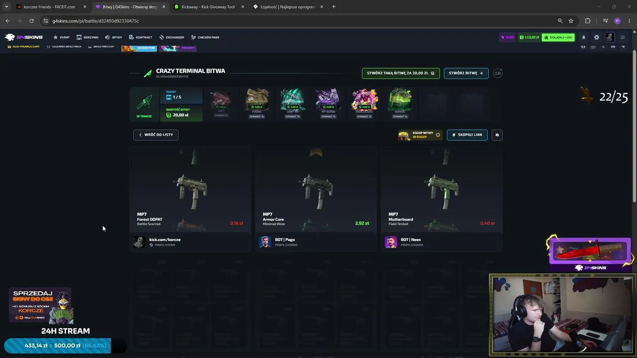Select the MP7 case thumbnail in rounds
This screenshot has height=358, width=637.
[221, 101]
